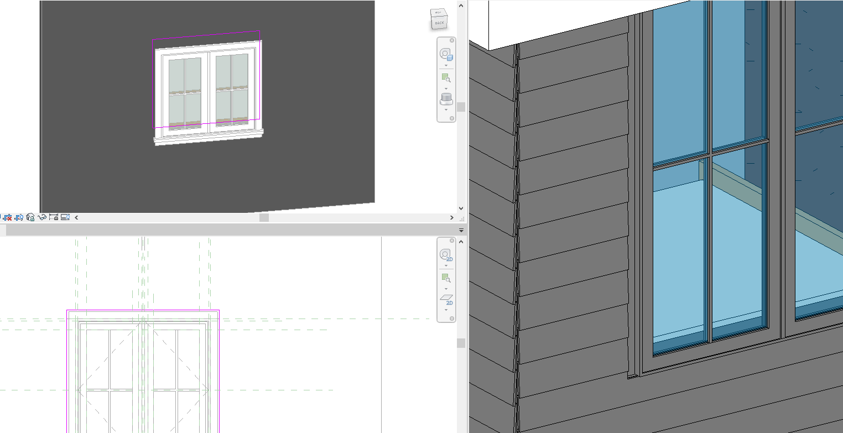Close the 3D view navigation bar
The height and width of the screenshot is (433, 843).
pyautogui.click(x=451, y=40)
